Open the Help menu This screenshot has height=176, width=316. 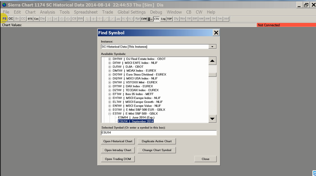(211, 12)
